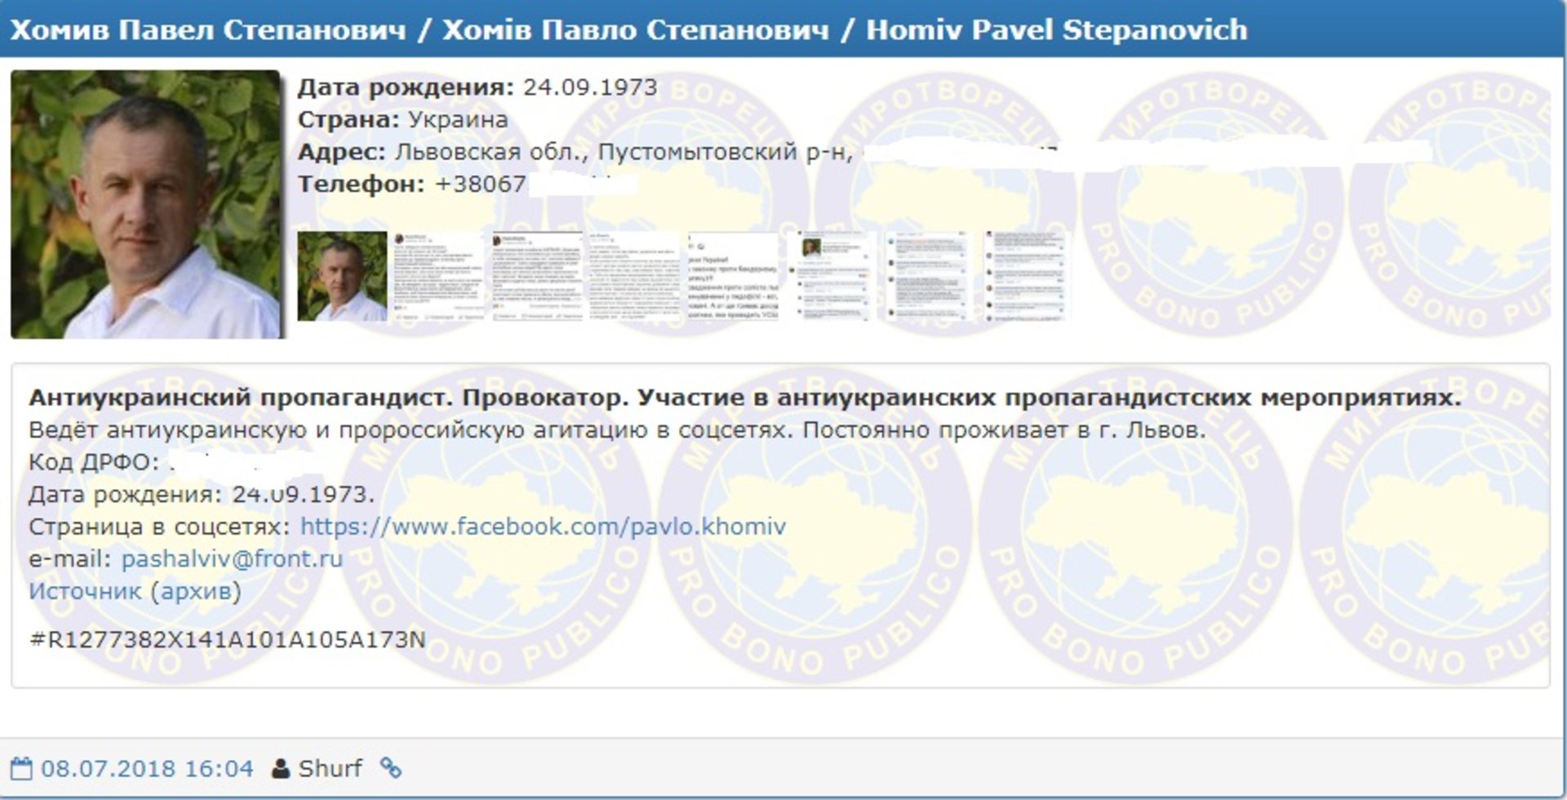The image size is (1567, 800).
Task: Click the user icon beside Shurf
Action: pyautogui.click(x=280, y=768)
